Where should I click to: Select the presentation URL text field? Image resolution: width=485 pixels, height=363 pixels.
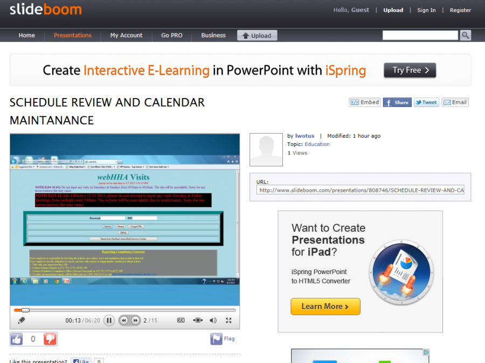point(361,191)
